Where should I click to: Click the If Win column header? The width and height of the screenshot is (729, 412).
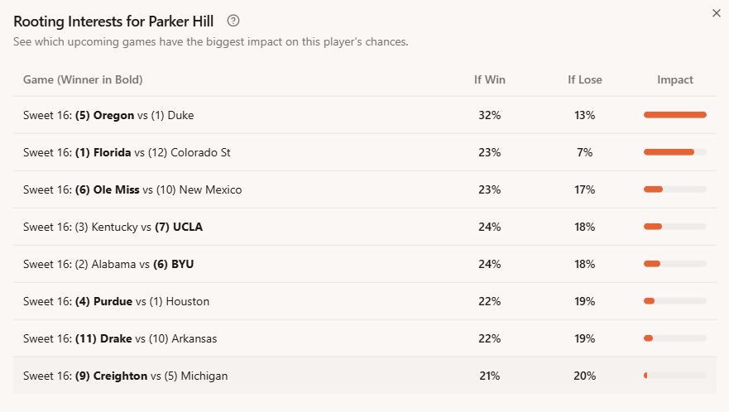(490, 80)
